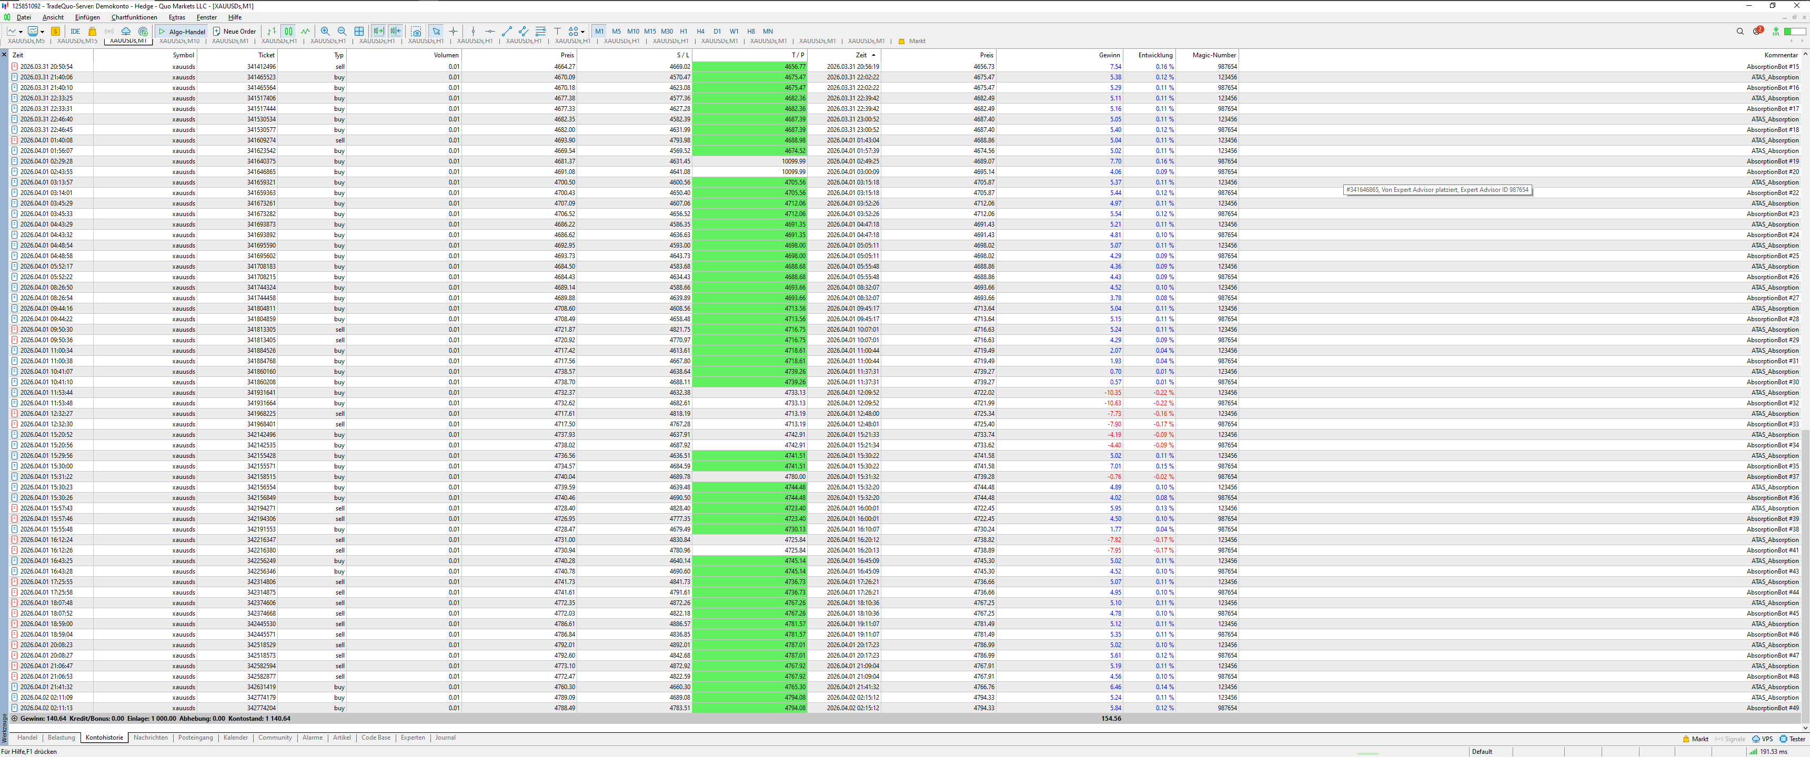Tile chart windows with grid icon
Viewport: 1810px width, 757px height.
coord(359,31)
